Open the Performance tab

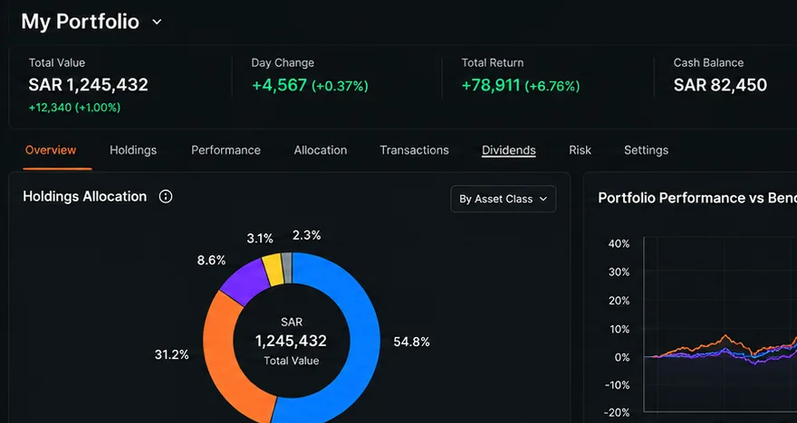(226, 150)
